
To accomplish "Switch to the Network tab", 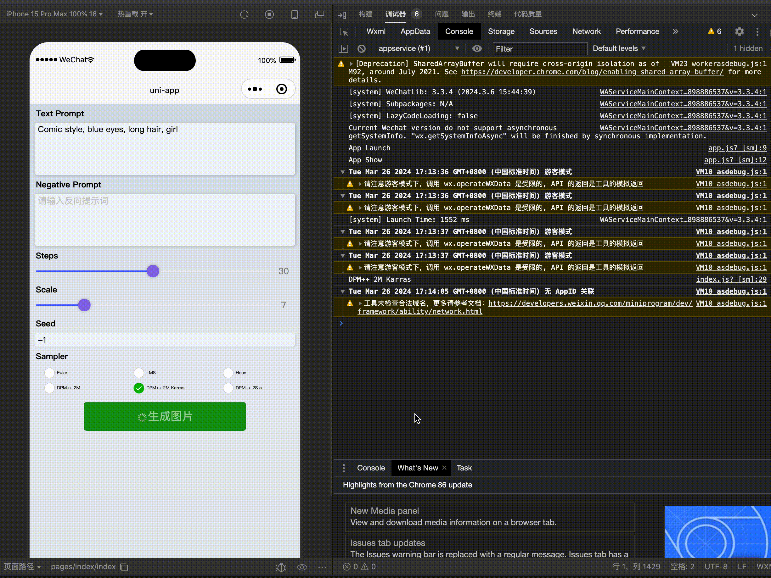I will tap(586, 32).
